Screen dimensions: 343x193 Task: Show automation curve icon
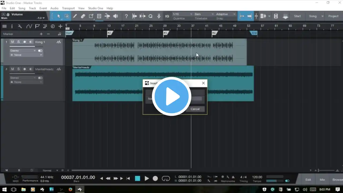click(x=29, y=26)
